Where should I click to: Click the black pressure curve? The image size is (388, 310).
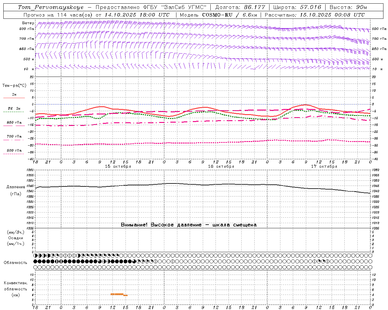(203, 185)
